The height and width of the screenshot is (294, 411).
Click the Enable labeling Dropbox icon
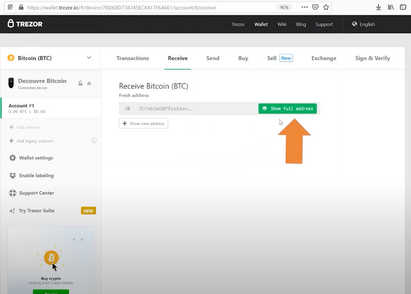point(12,176)
